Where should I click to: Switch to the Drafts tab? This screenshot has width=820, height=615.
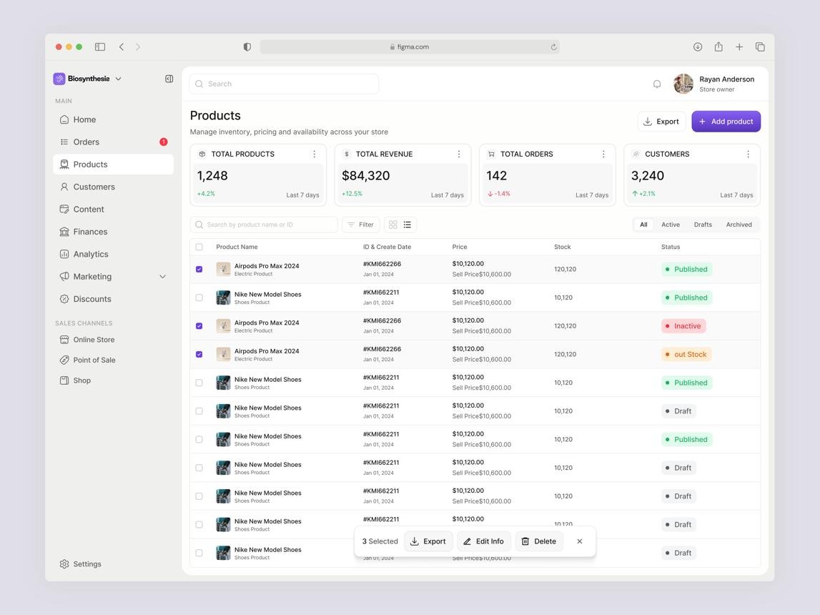(703, 225)
